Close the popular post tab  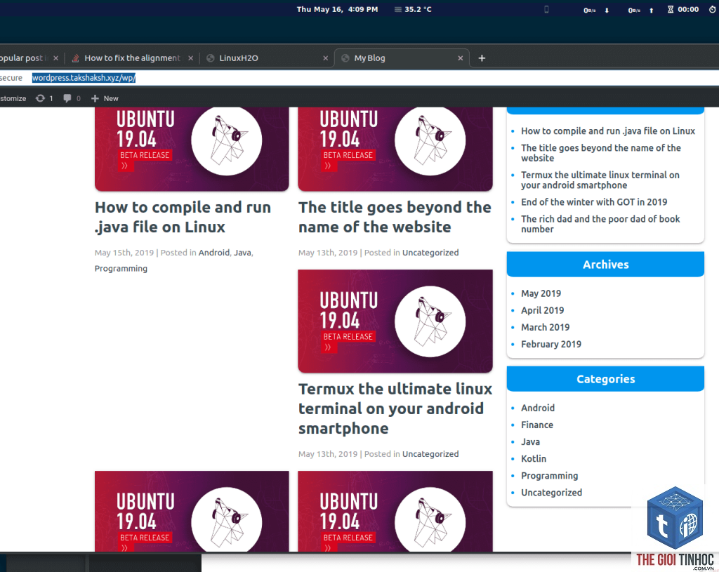[x=56, y=58]
